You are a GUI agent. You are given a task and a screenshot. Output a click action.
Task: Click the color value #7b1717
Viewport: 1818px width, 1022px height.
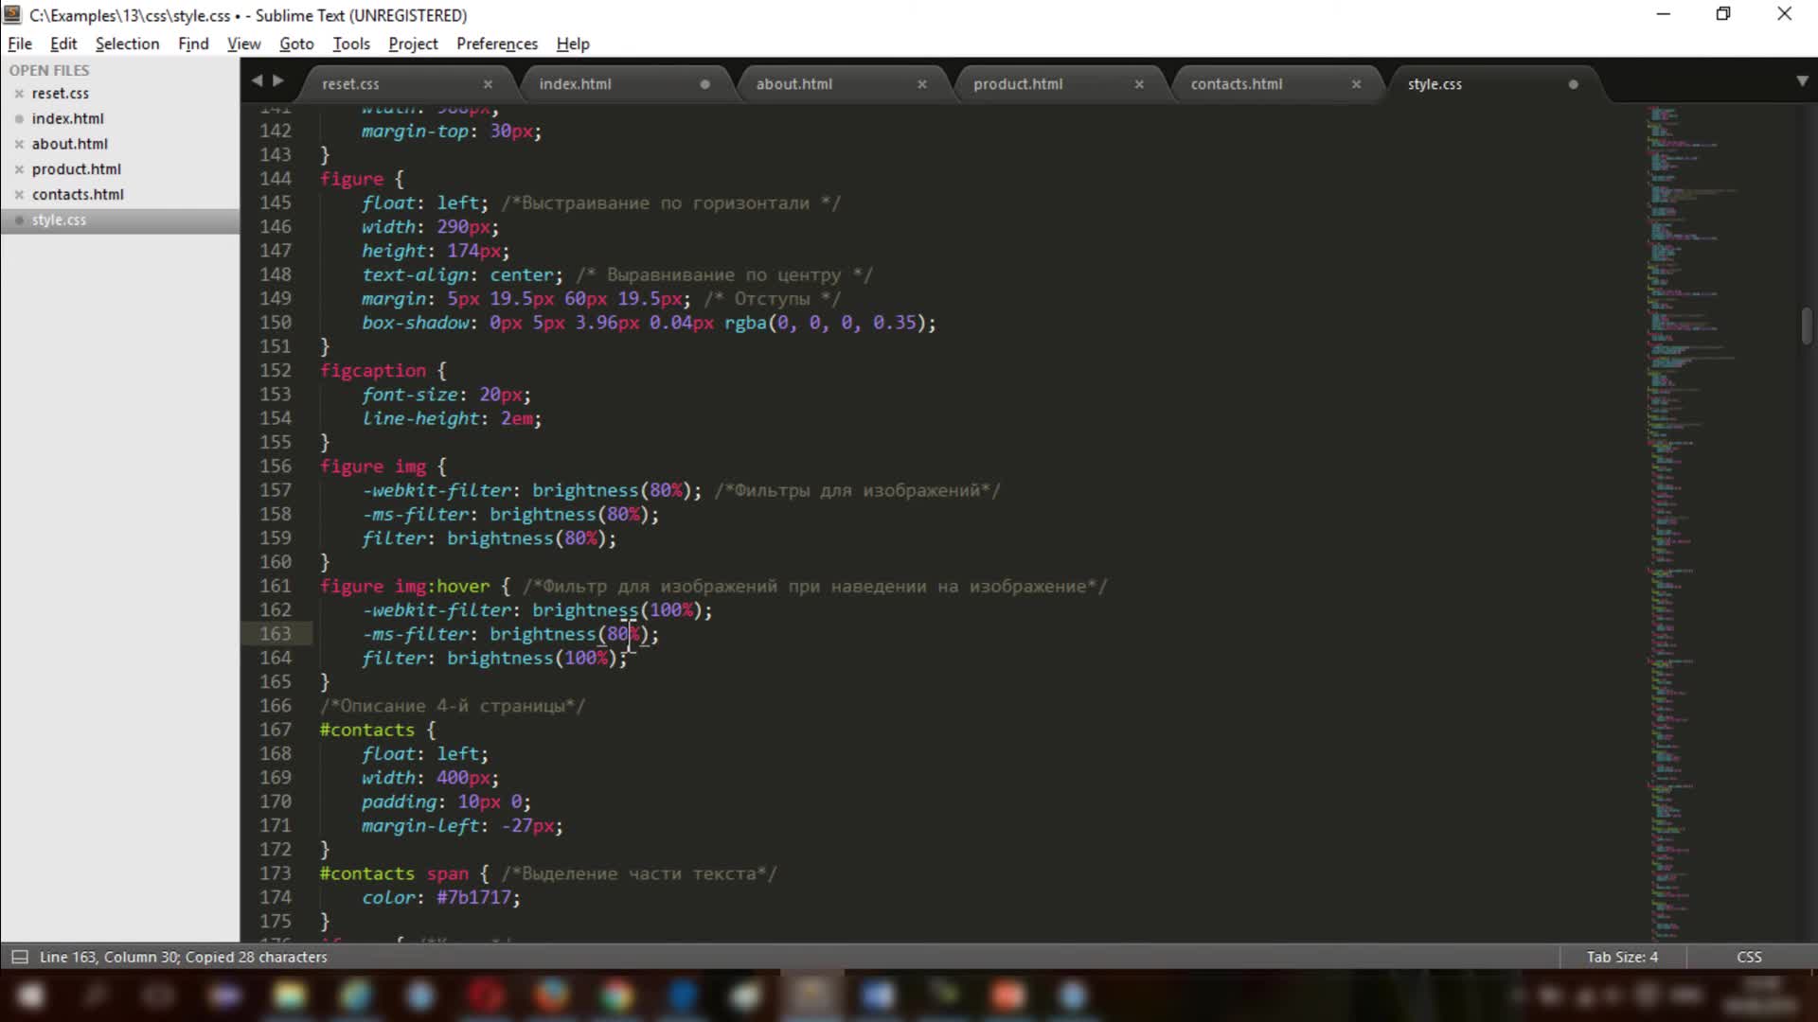(473, 897)
